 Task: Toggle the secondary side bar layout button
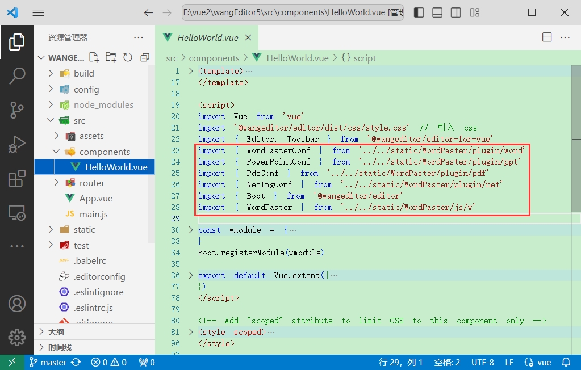click(x=455, y=12)
